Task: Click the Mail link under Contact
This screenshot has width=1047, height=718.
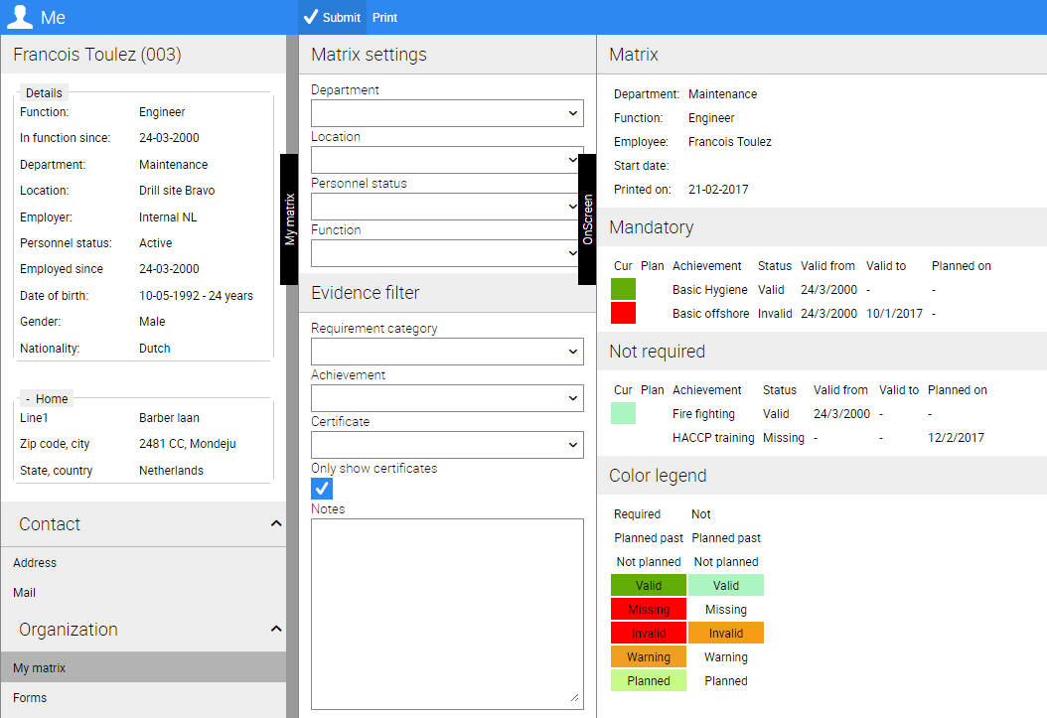Action: pos(25,593)
